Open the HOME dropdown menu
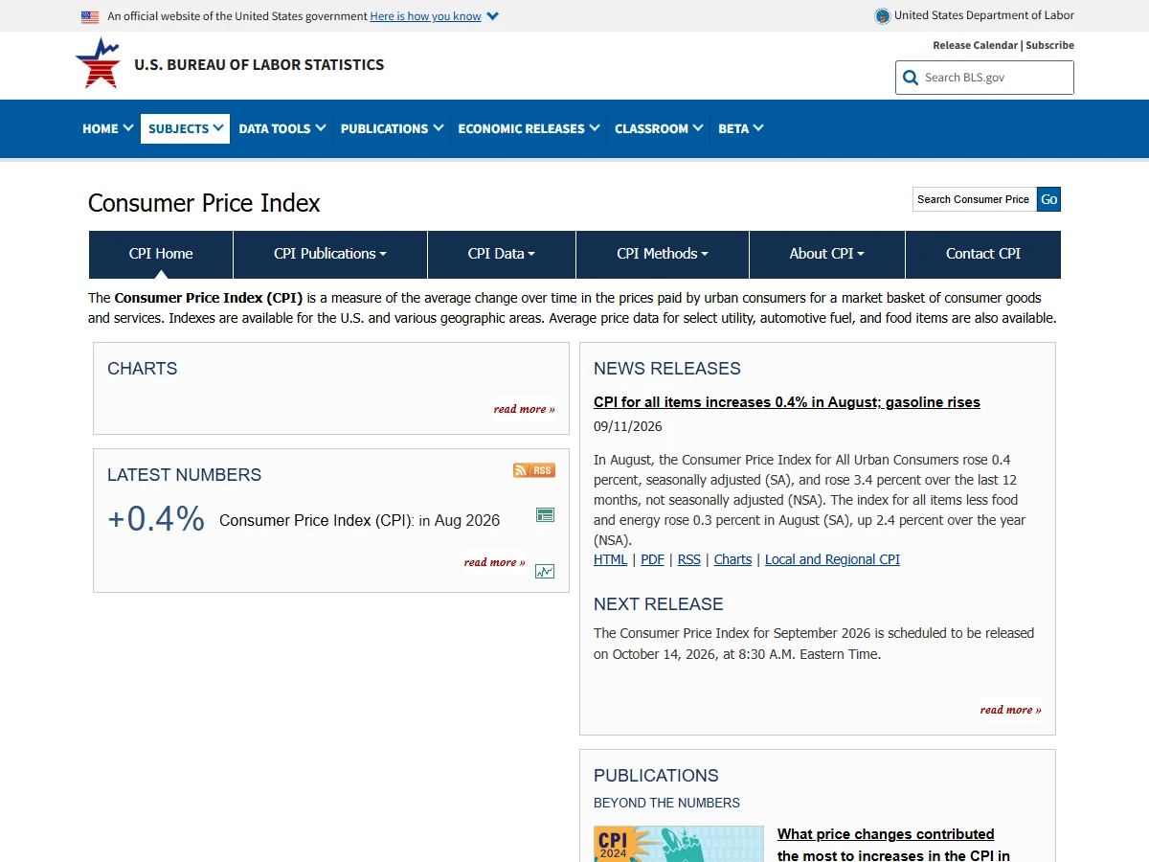 point(107,128)
